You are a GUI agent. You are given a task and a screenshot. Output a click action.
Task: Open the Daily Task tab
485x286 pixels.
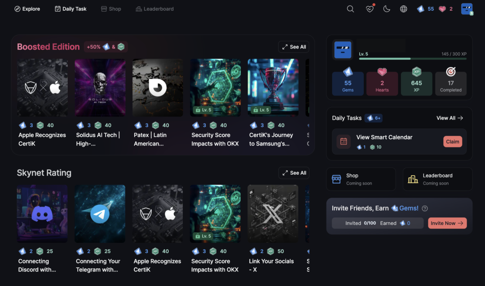coord(71,9)
